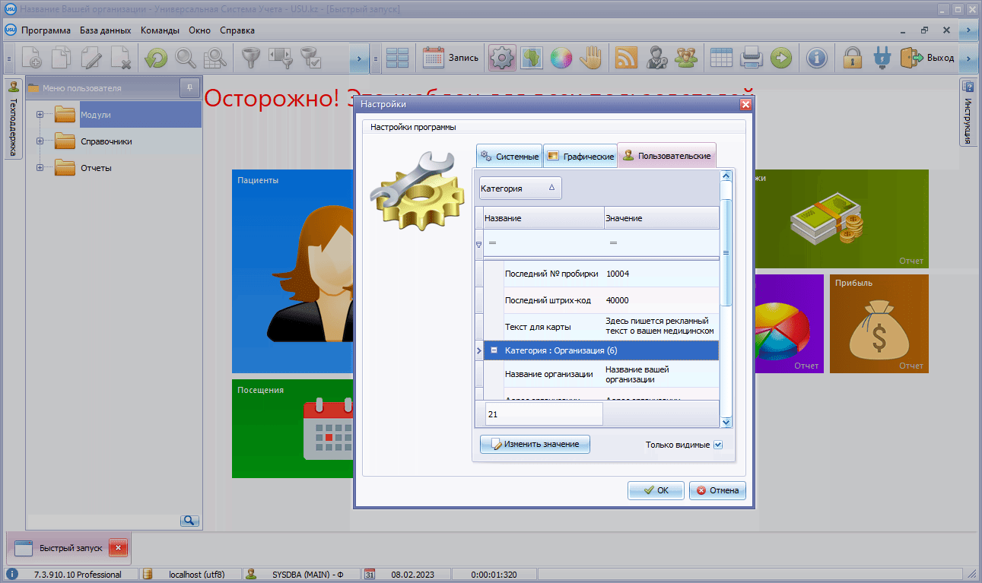Confirm the settings with OK
Screen dimensions: 982x583
tap(656, 490)
